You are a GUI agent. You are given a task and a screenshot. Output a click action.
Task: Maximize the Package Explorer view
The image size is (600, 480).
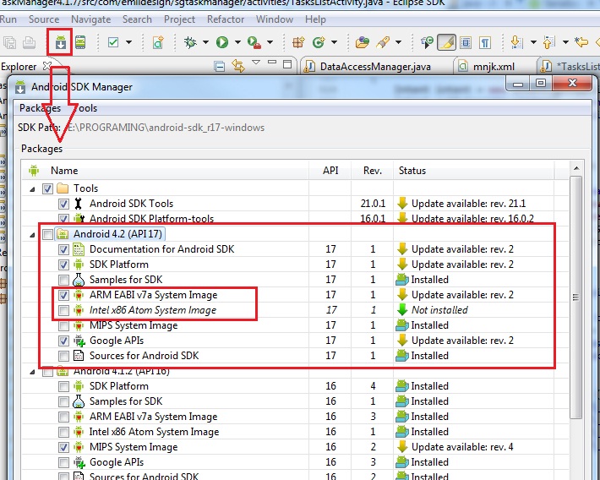(x=287, y=64)
